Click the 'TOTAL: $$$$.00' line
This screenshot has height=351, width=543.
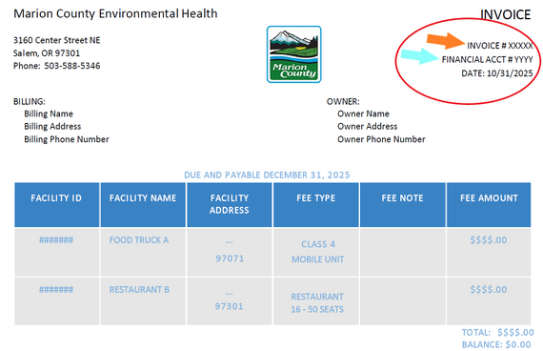(497, 333)
